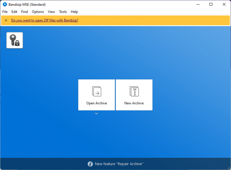The height and width of the screenshot is (170, 231).
Task: Open the password manager key icon
Action: coord(14,40)
